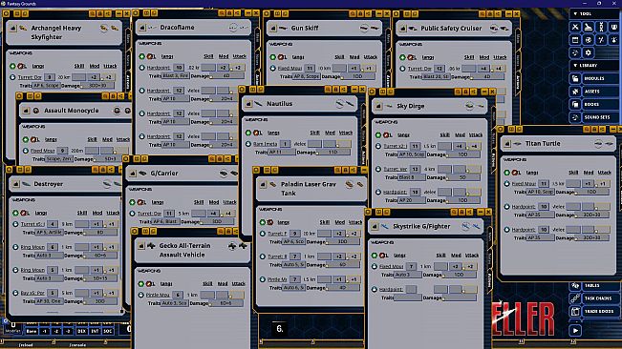Open the lighting tool icon beside the plus-minus tool
This screenshot has width=622, height=349.
coord(614,40)
